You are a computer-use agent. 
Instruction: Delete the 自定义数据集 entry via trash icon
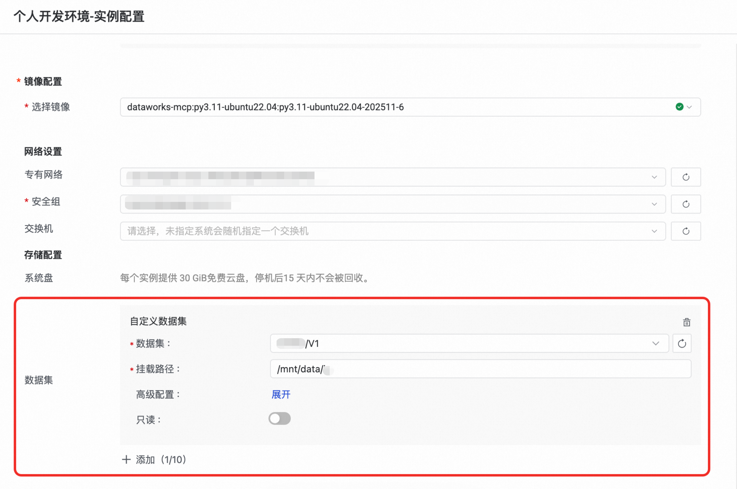686,322
